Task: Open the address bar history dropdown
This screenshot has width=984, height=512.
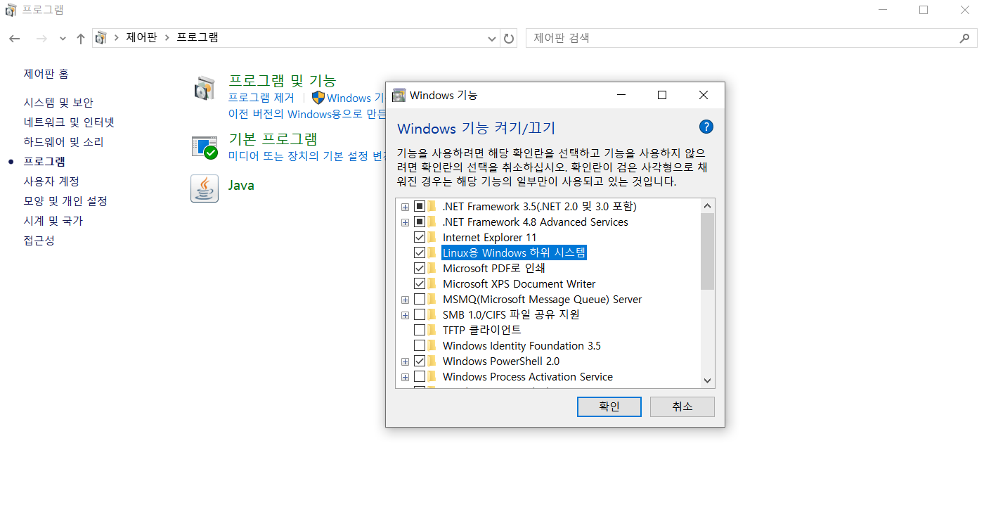Action: pyautogui.click(x=492, y=39)
